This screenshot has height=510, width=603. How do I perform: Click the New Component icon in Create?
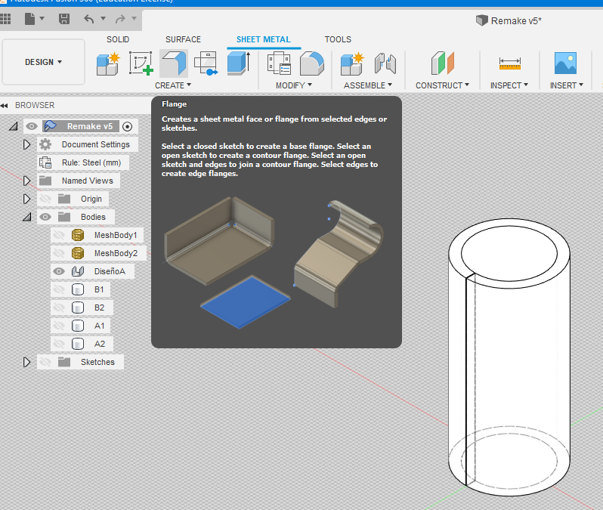coord(108,63)
